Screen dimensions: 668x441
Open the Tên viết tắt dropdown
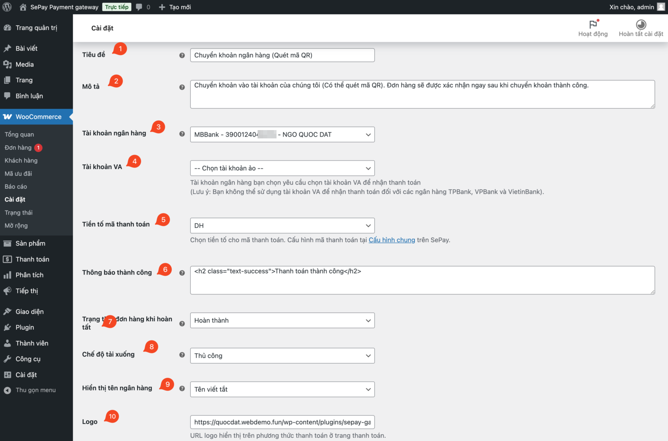click(x=282, y=389)
